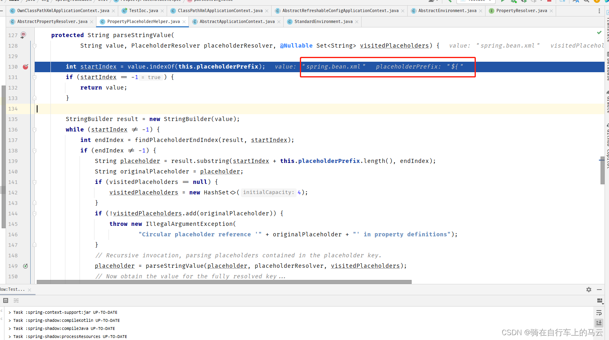Expand the spring-shadow:compileJava task output
Screen dimensions: 609x340
(x=10, y=329)
